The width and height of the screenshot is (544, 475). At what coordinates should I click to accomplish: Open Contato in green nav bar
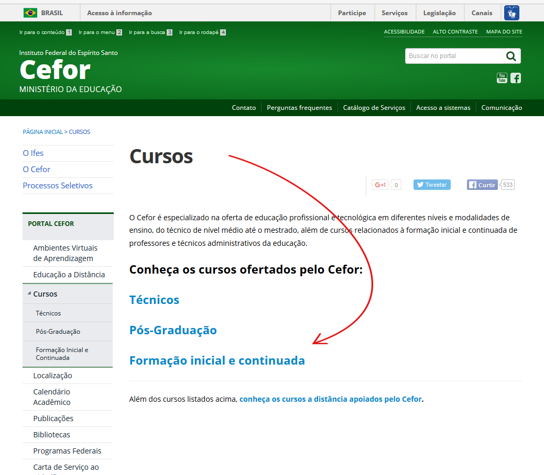244,108
